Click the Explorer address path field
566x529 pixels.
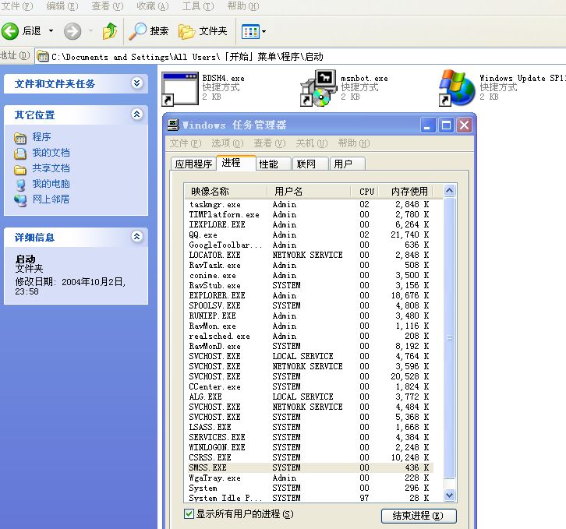[x=299, y=57]
